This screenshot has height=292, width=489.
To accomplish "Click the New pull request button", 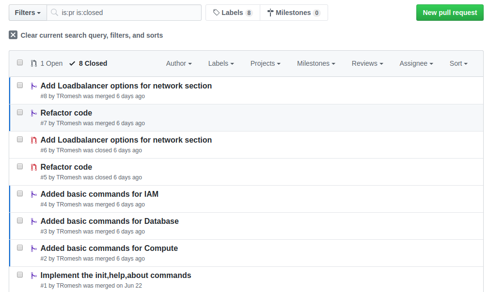I will click(450, 13).
